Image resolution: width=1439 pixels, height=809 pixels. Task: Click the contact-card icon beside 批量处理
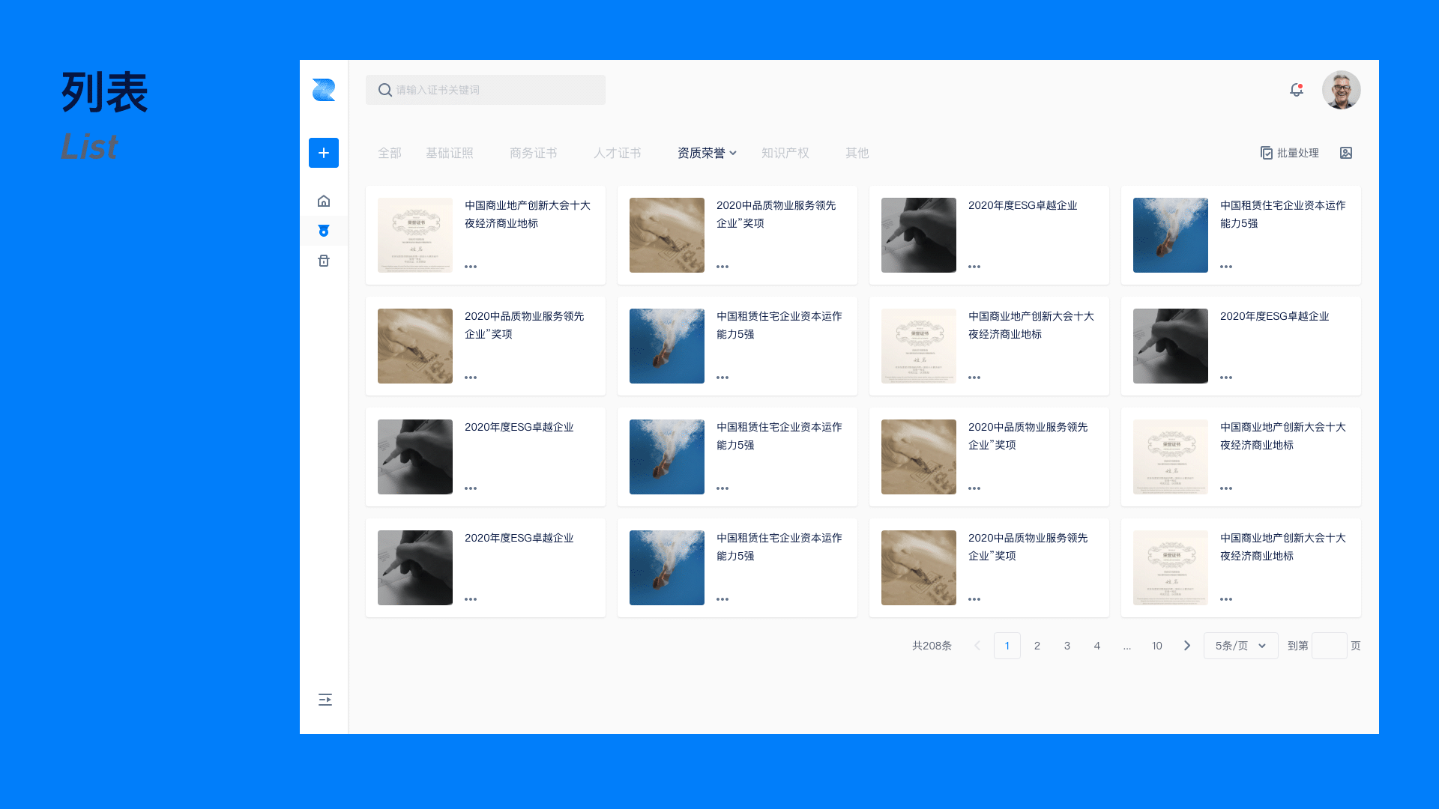pos(1346,153)
